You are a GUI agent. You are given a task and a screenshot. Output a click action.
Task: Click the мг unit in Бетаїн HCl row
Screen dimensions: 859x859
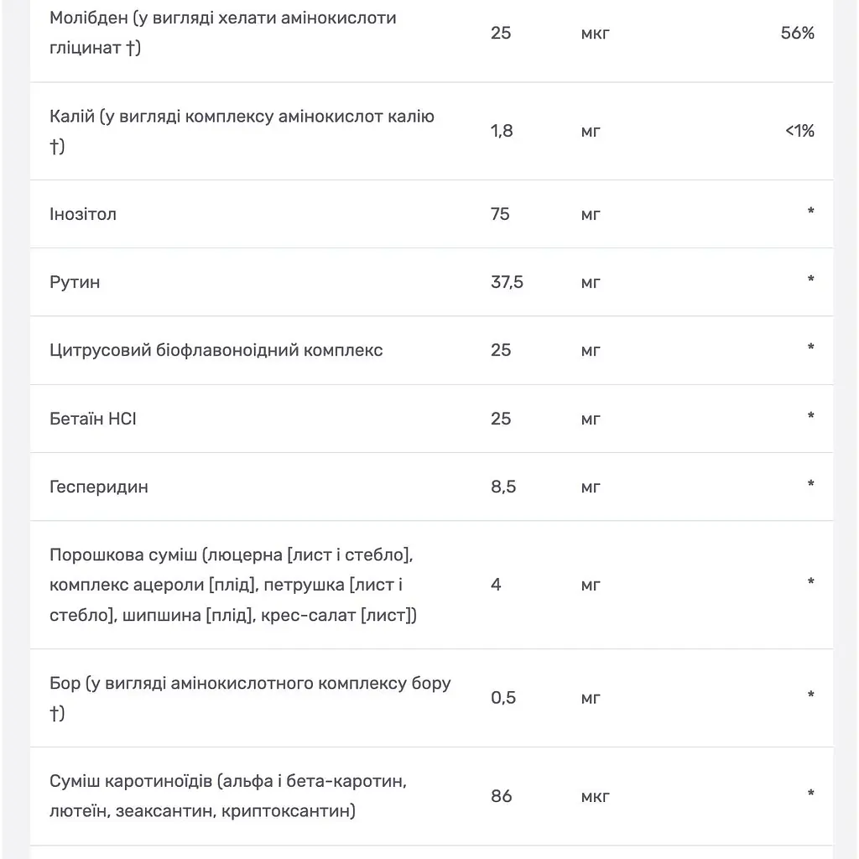tap(591, 419)
